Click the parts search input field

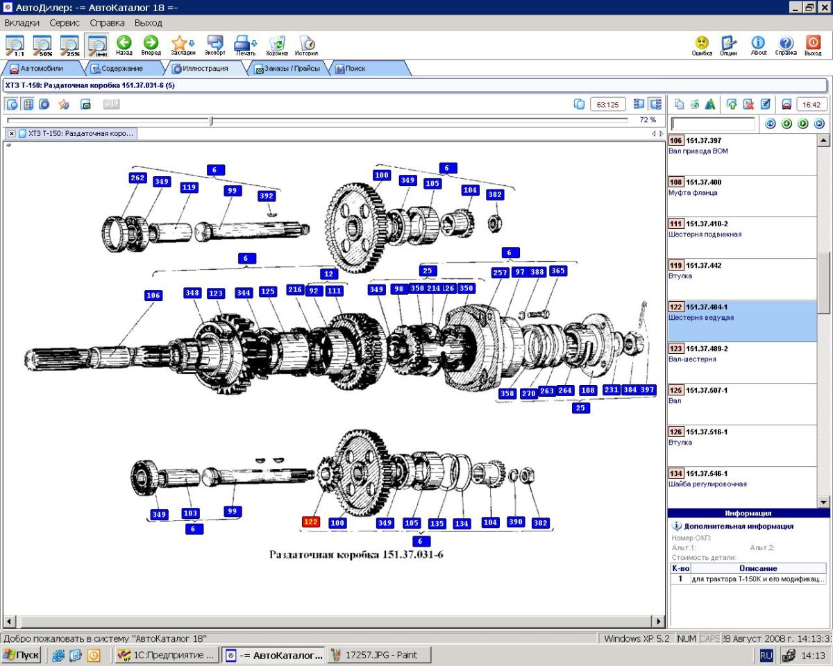tap(713, 124)
